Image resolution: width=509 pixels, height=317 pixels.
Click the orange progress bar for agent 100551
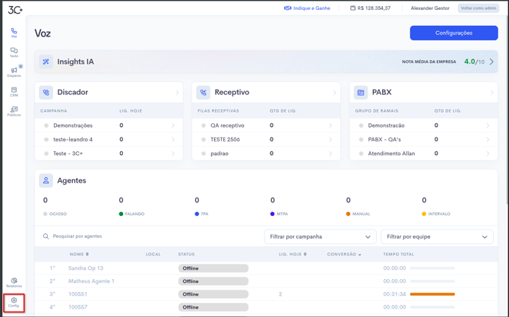click(x=432, y=294)
